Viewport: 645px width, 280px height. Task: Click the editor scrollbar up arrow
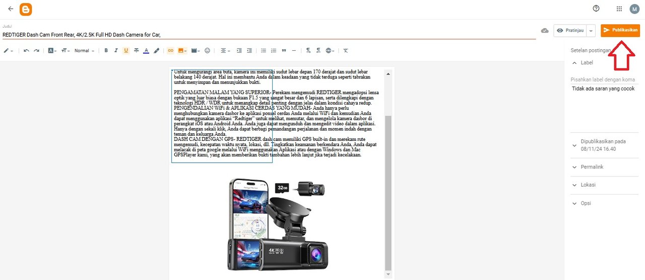pyautogui.click(x=388, y=74)
